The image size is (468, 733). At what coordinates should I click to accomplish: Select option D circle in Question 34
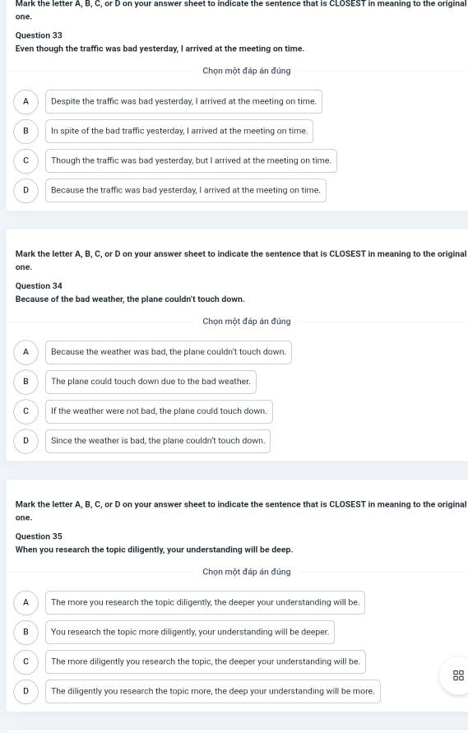click(x=25, y=441)
